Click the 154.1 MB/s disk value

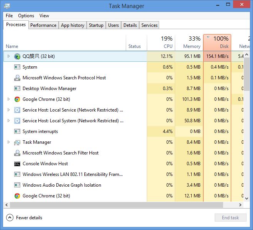217,56
